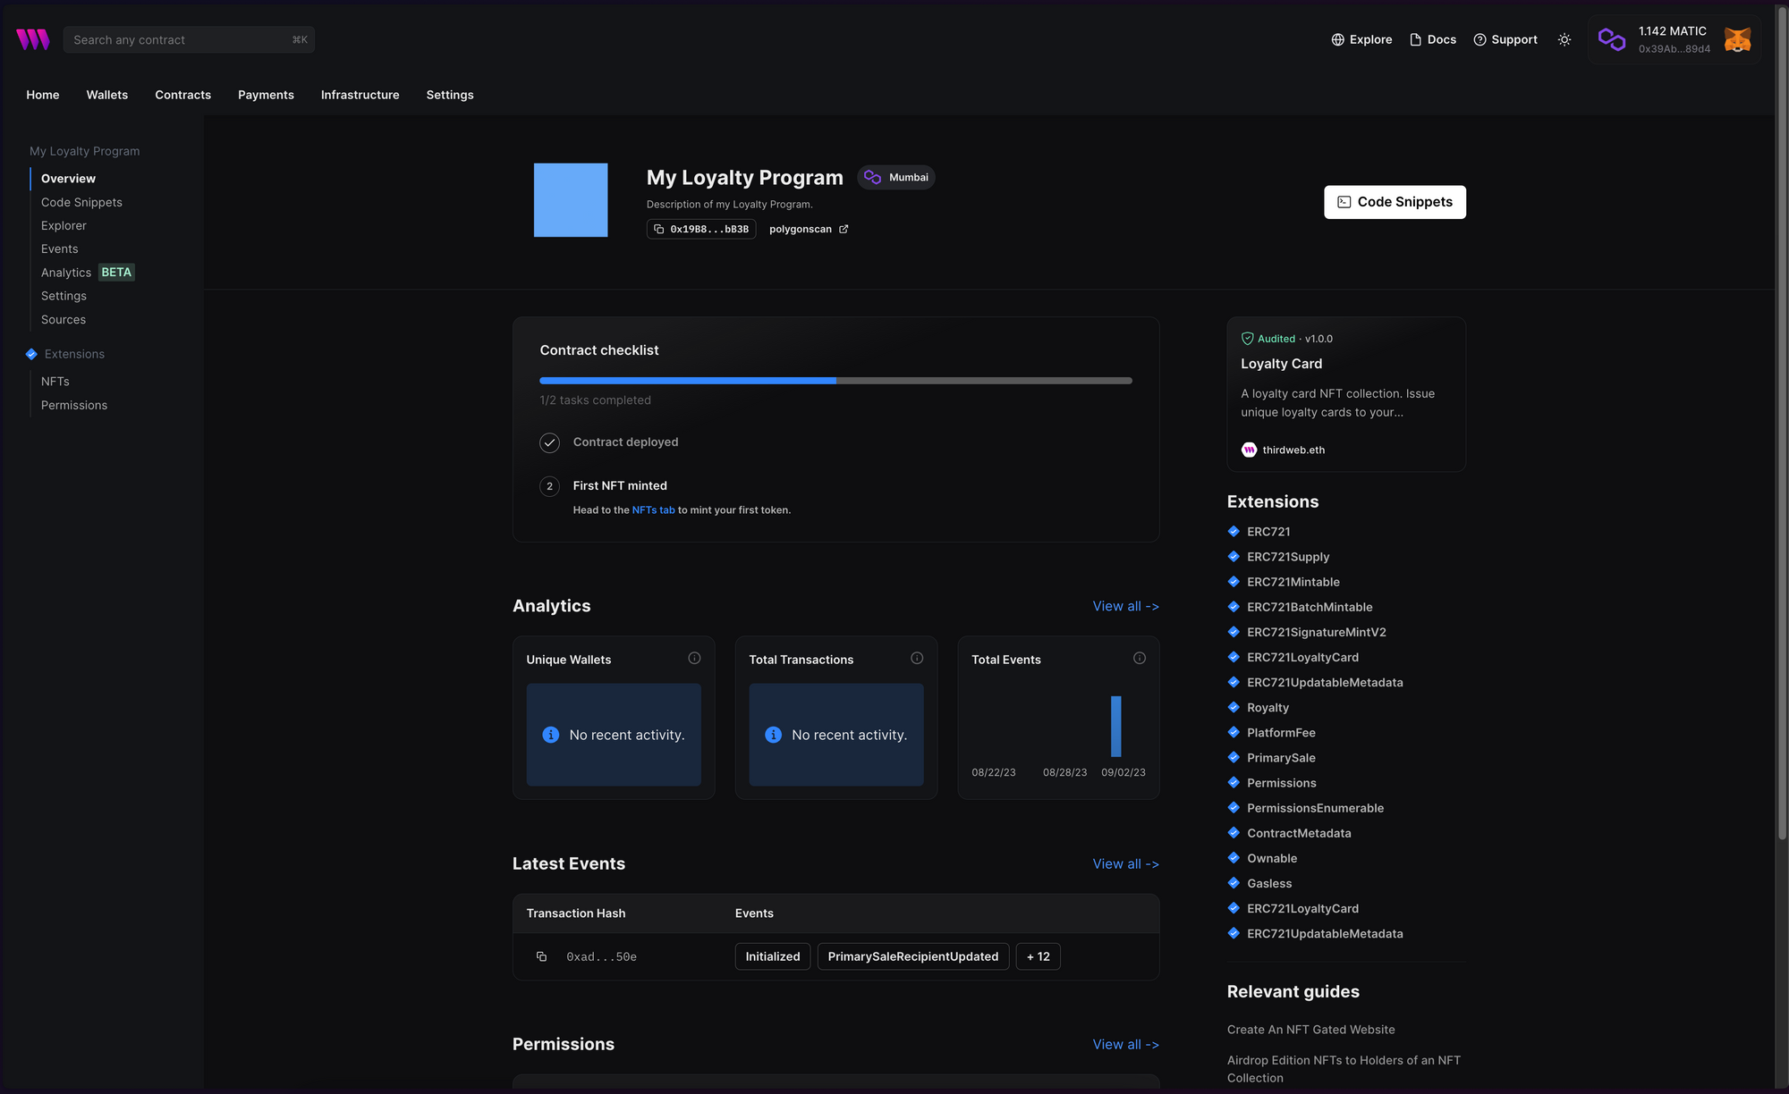The image size is (1789, 1094).
Task: Click the info icon on Total Events card
Action: (x=1139, y=658)
